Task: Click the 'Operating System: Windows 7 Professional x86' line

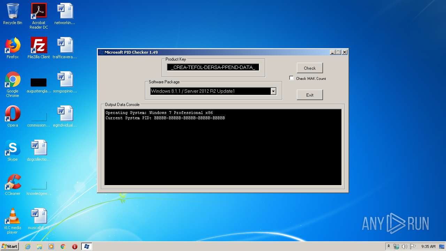Action: tap(159, 113)
